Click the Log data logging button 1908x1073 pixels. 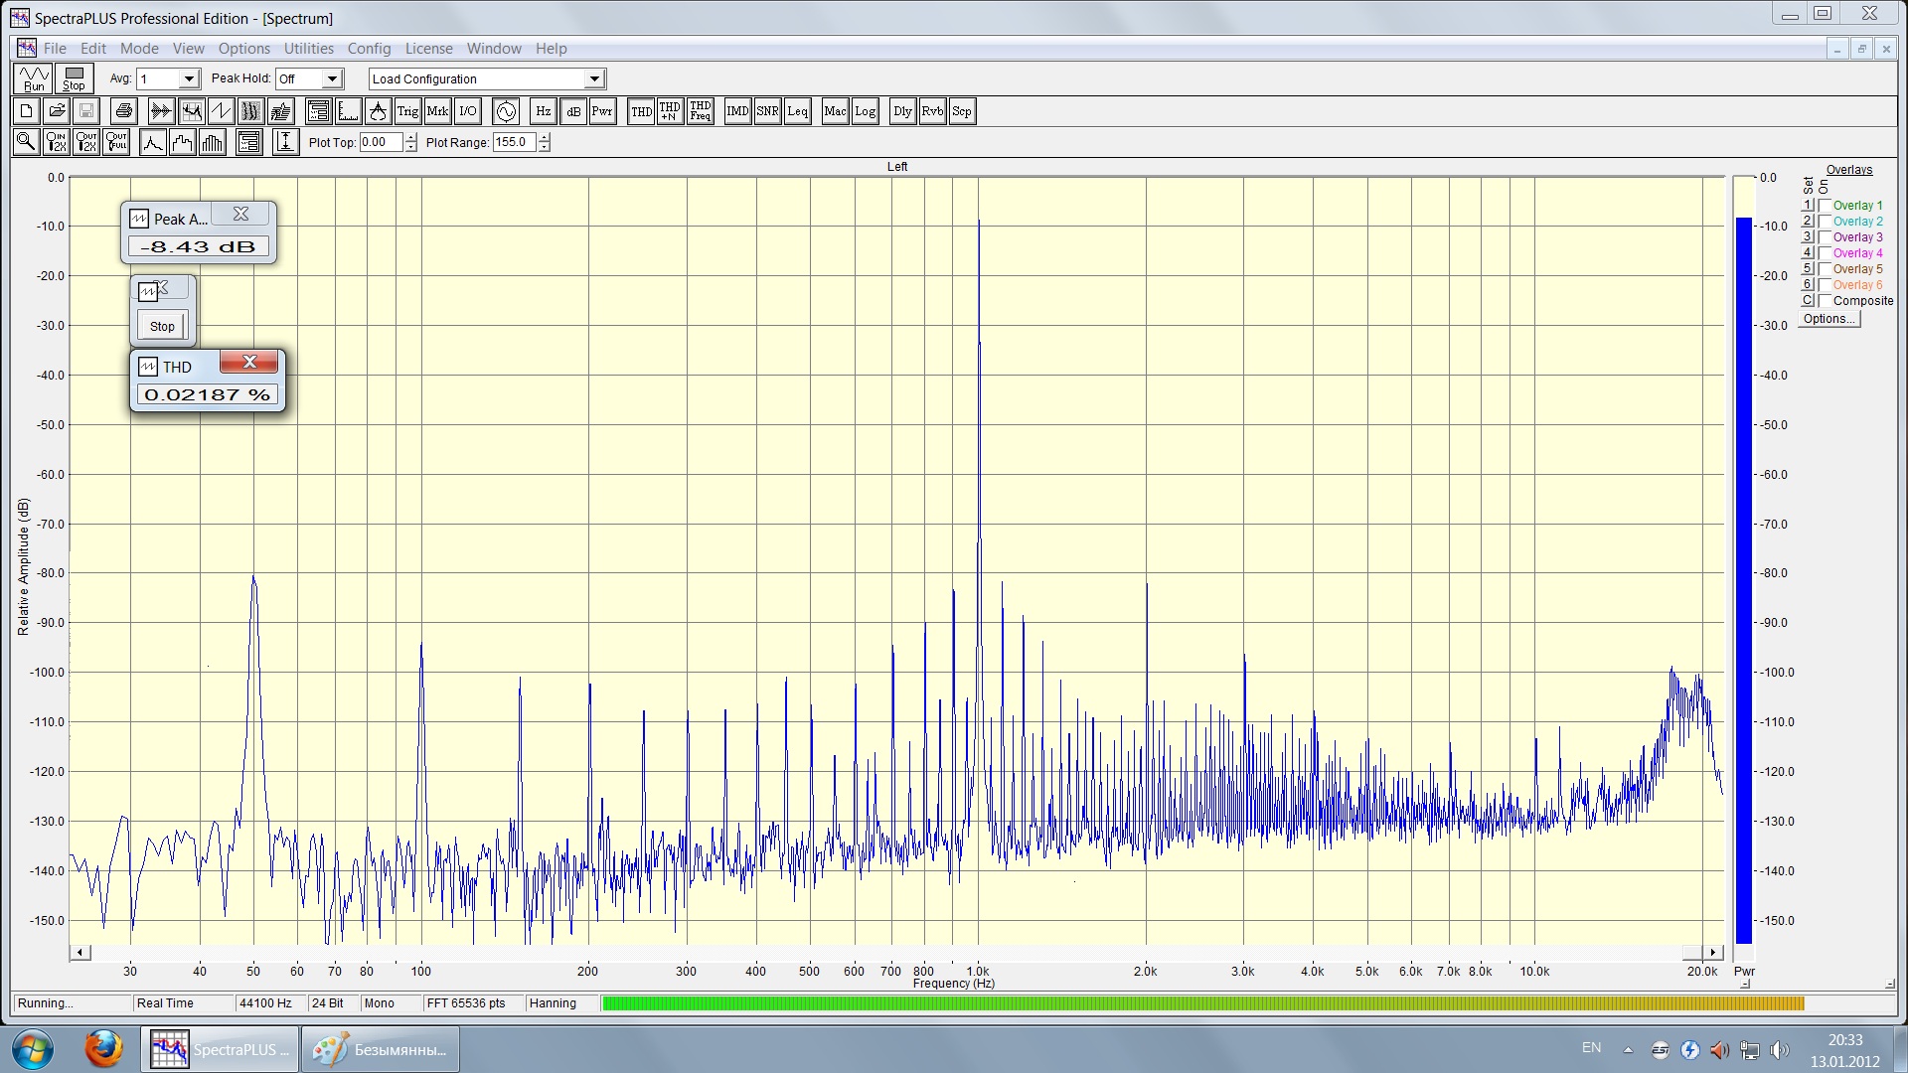(x=866, y=111)
